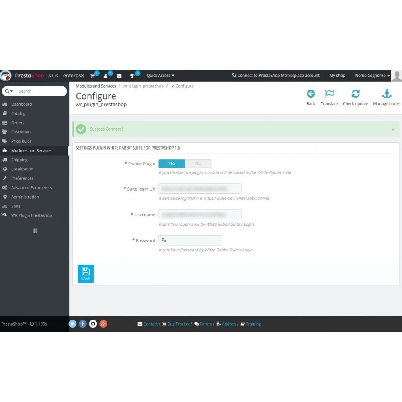Click the SAVE button

[x=86, y=273]
